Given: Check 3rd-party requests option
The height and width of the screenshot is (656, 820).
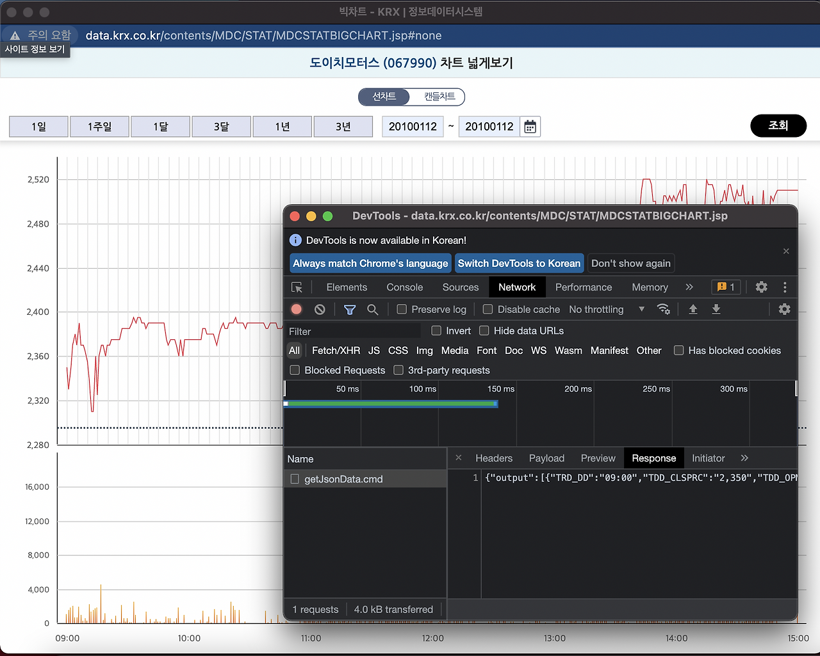Looking at the screenshot, I should (x=398, y=370).
